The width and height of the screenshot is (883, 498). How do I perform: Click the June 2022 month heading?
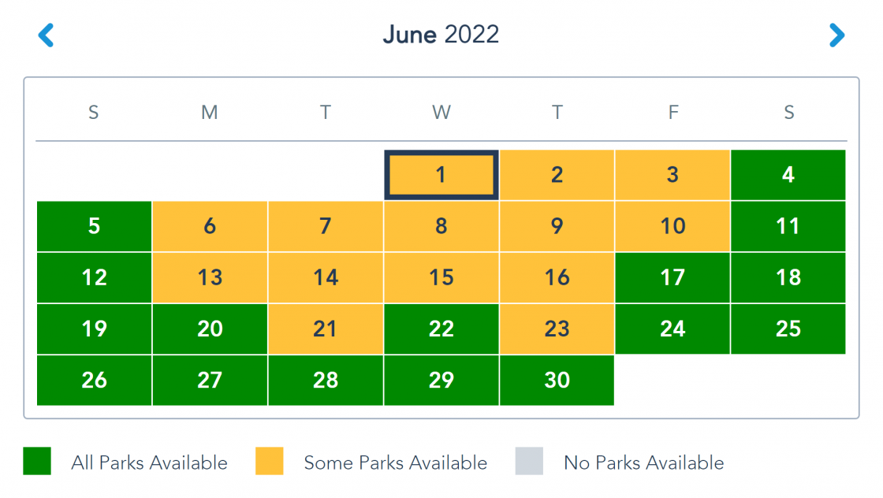441,35
